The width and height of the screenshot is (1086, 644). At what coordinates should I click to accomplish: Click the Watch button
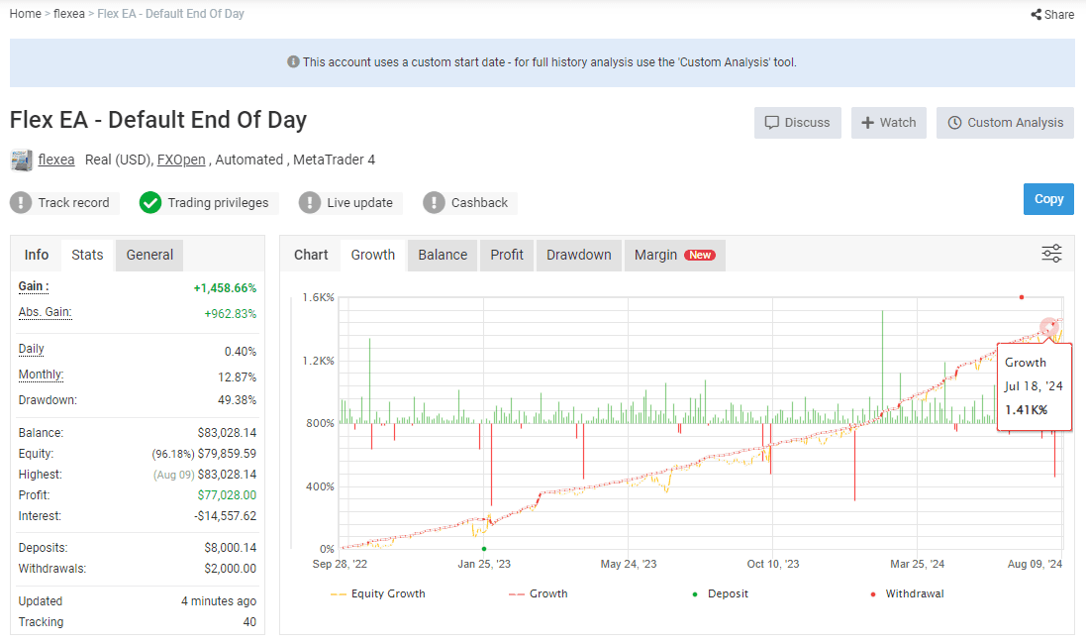(x=888, y=123)
